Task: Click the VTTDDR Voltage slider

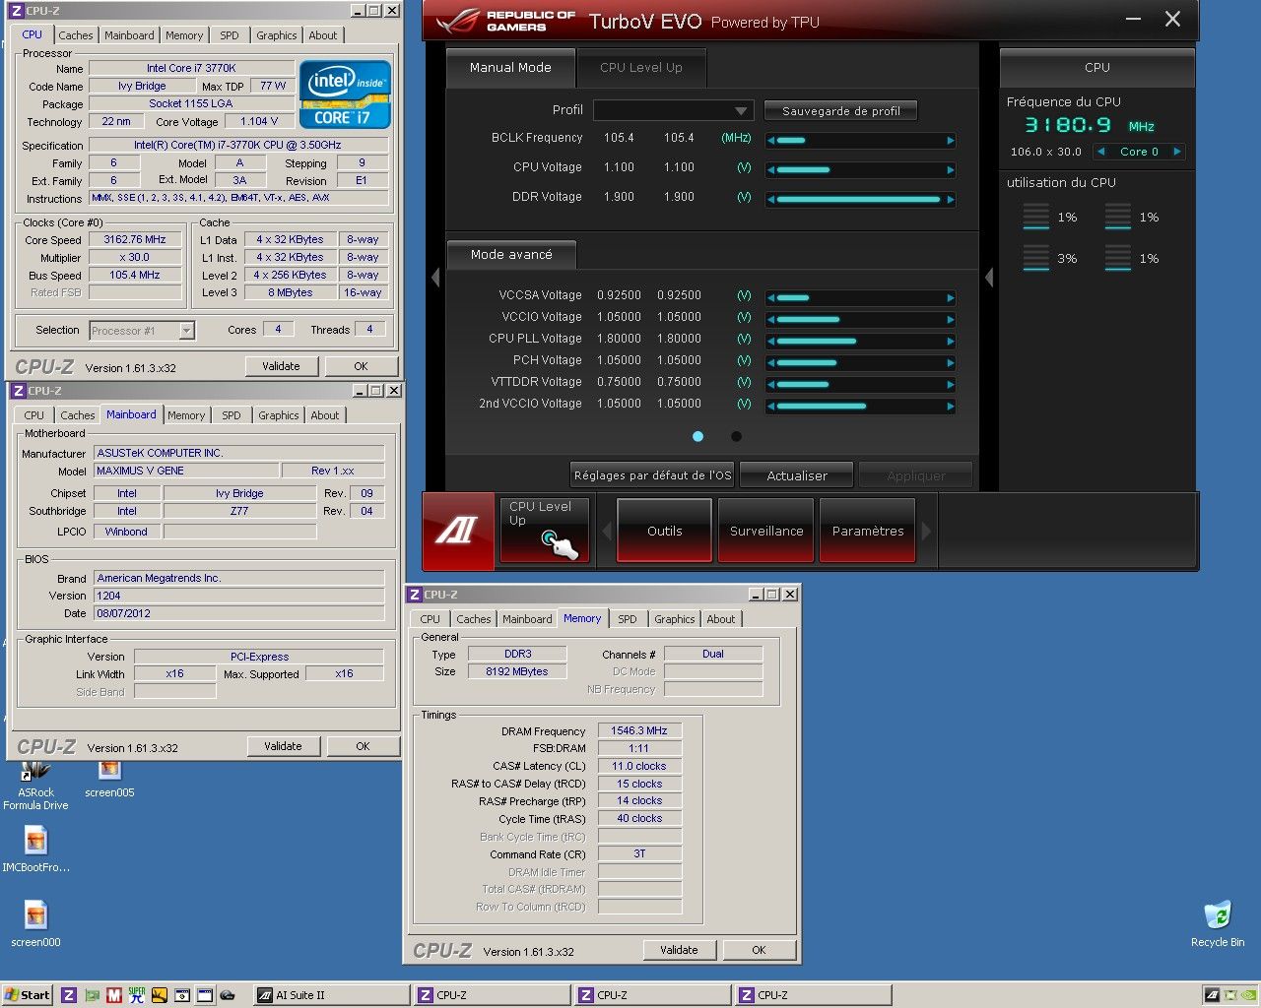Action: coord(861,384)
